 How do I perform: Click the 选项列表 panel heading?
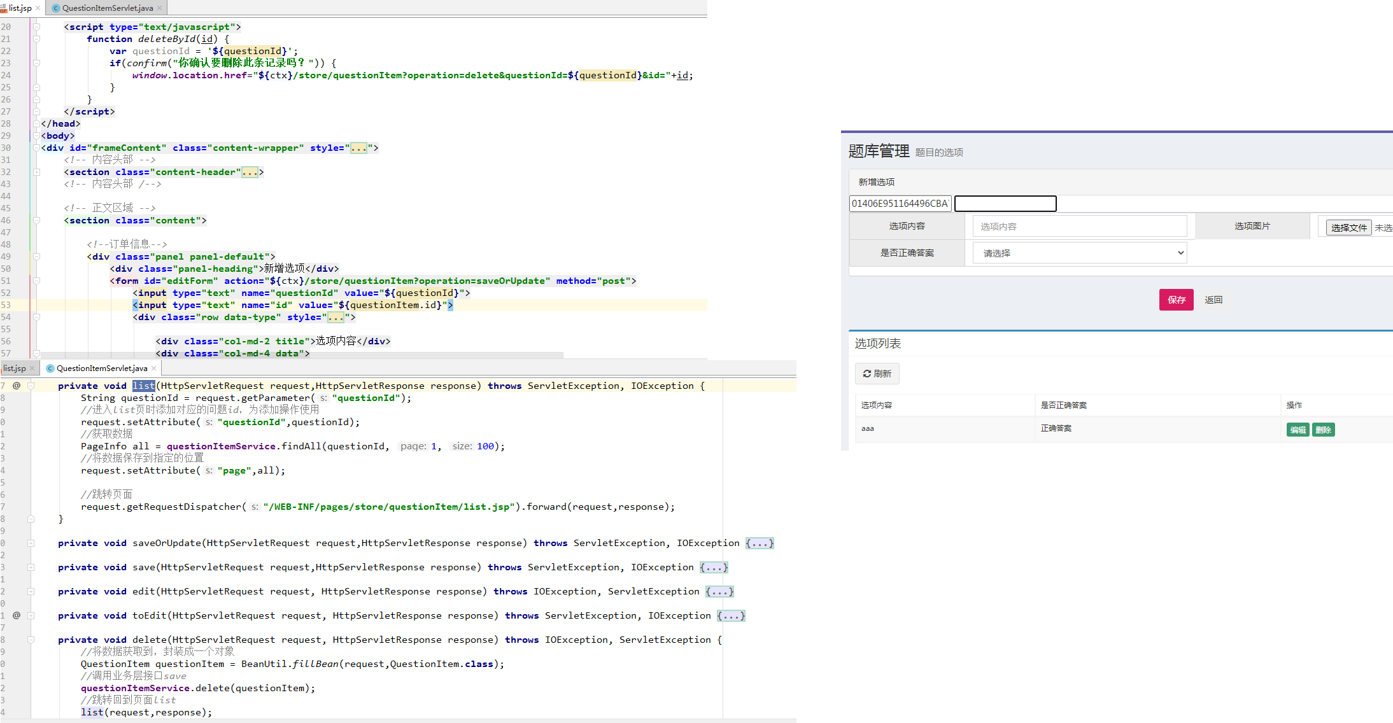tap(877, 344)
